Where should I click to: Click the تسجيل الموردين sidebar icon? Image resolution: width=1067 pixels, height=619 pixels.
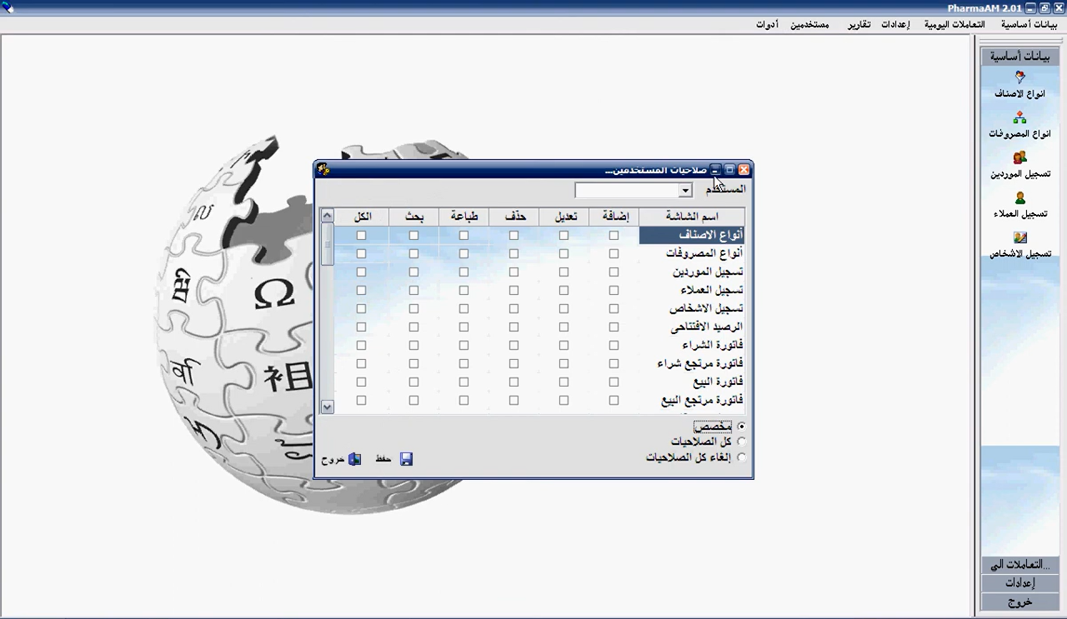tap(1019, 158)
